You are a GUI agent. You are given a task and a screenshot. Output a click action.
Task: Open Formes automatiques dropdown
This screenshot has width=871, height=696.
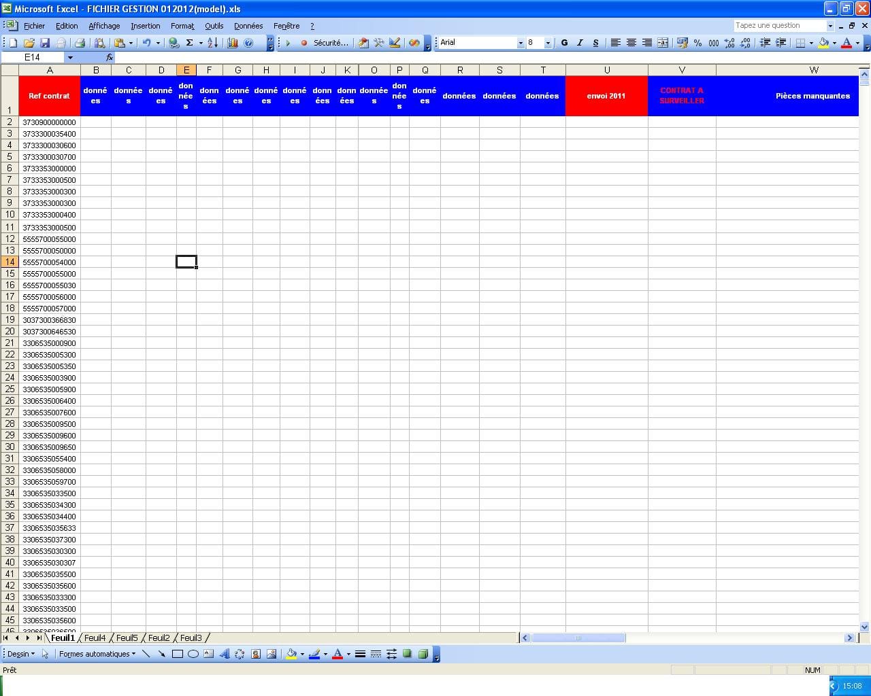pos(97,654)
